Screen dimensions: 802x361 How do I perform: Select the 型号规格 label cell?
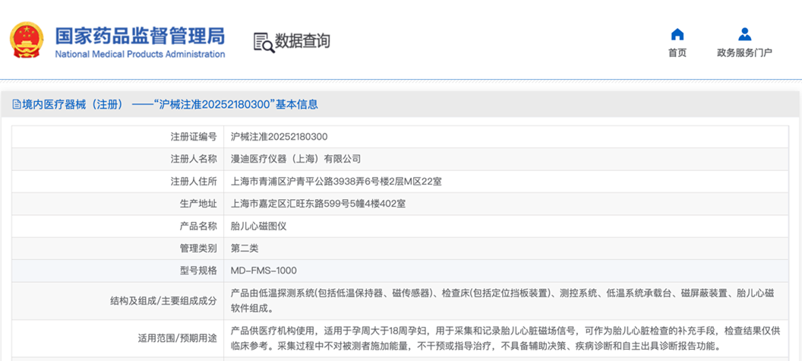point(118,271)
